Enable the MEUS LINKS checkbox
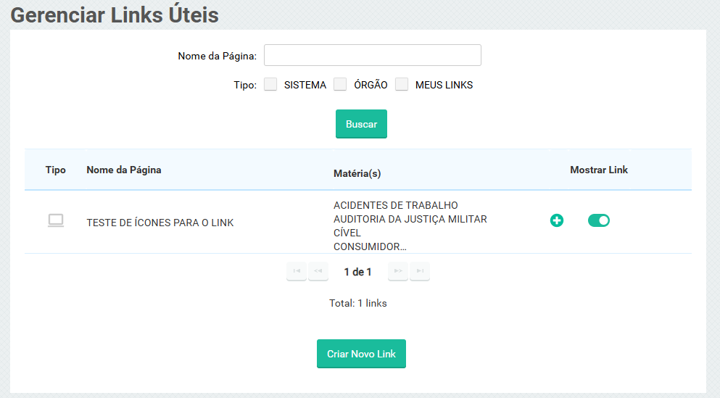This screenshot has width=720, height=398. click(x=402, y=84)
